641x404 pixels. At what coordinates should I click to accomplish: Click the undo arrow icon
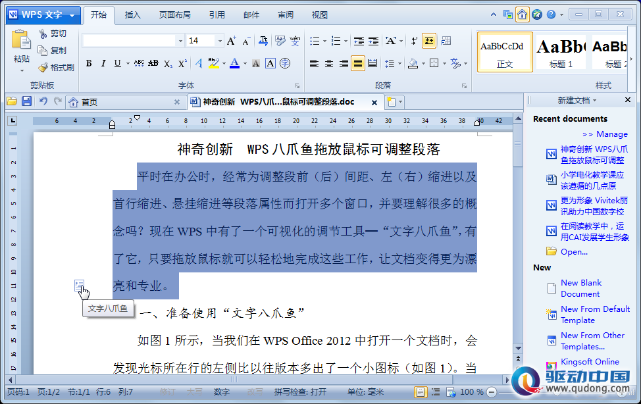43,101
